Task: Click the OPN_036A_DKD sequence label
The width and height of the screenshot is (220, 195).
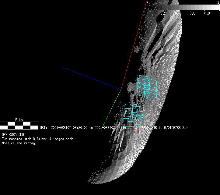Action: coord(12,134)
